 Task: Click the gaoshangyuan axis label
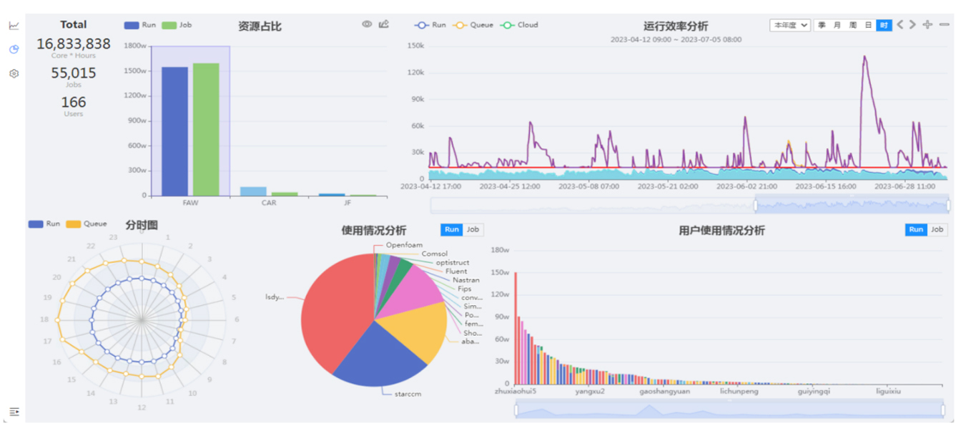tap(664, 392)
